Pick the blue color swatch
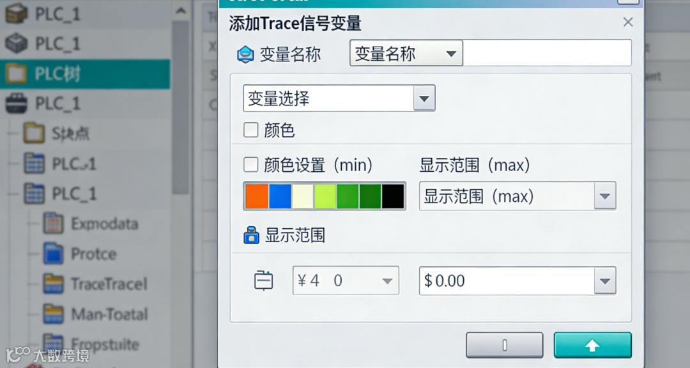Image resolution: width=690 pixels, height=368 pixels. 280,196
